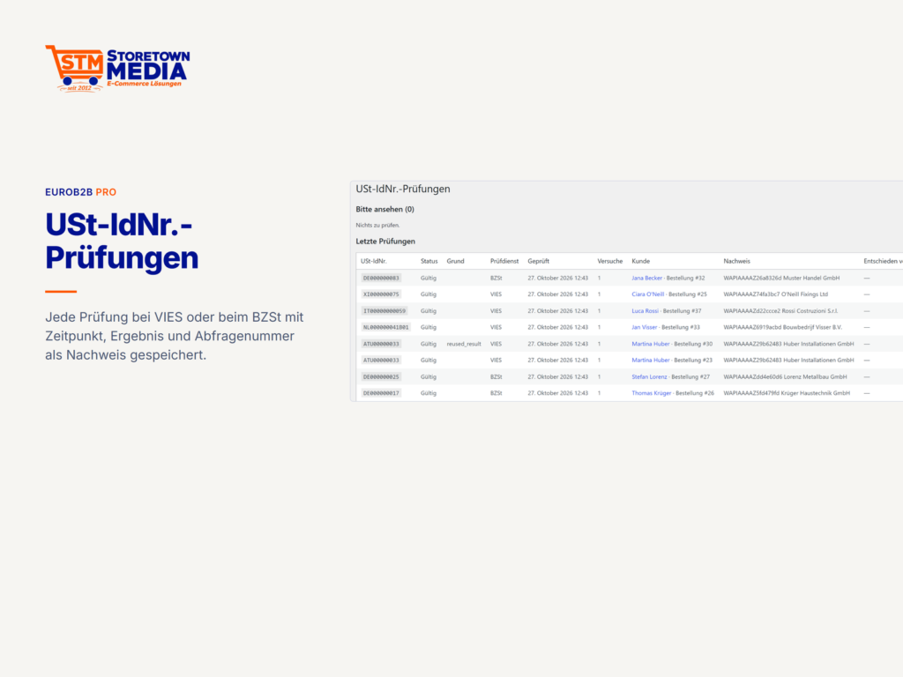The height and width of the screenshot is (677, 903).
Task: Click the Nachweis cell for Lorenz Metallbau GmbH
Action: tap(785, 376)
